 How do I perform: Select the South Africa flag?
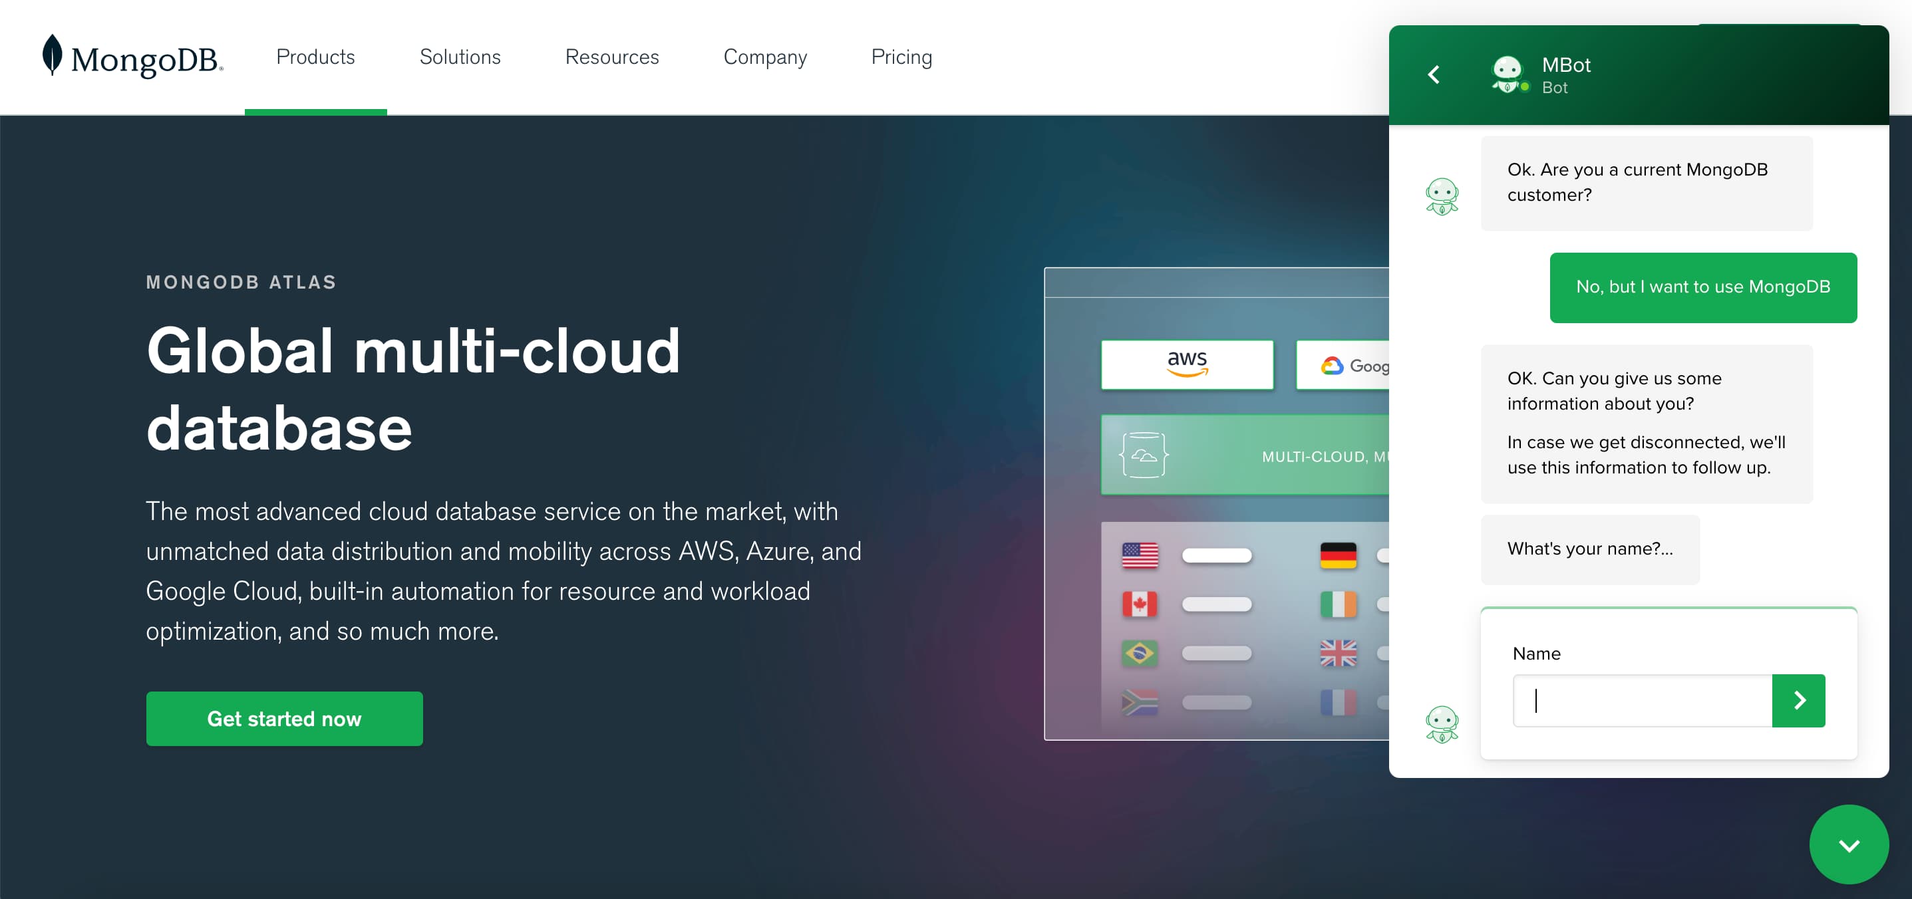point(1140,702)
